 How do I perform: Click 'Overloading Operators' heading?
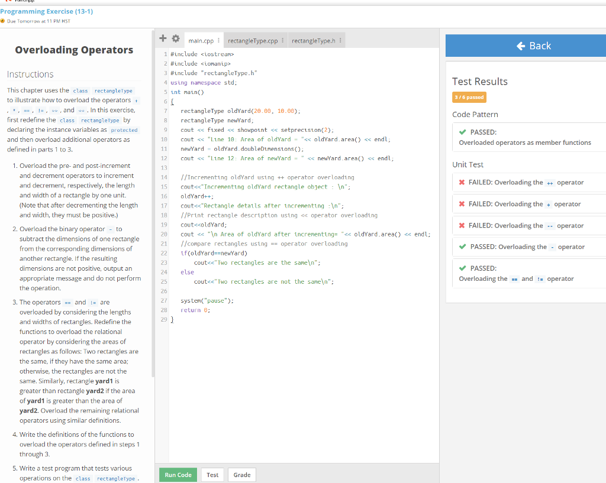pyautogui.click(x=74, y=50)
